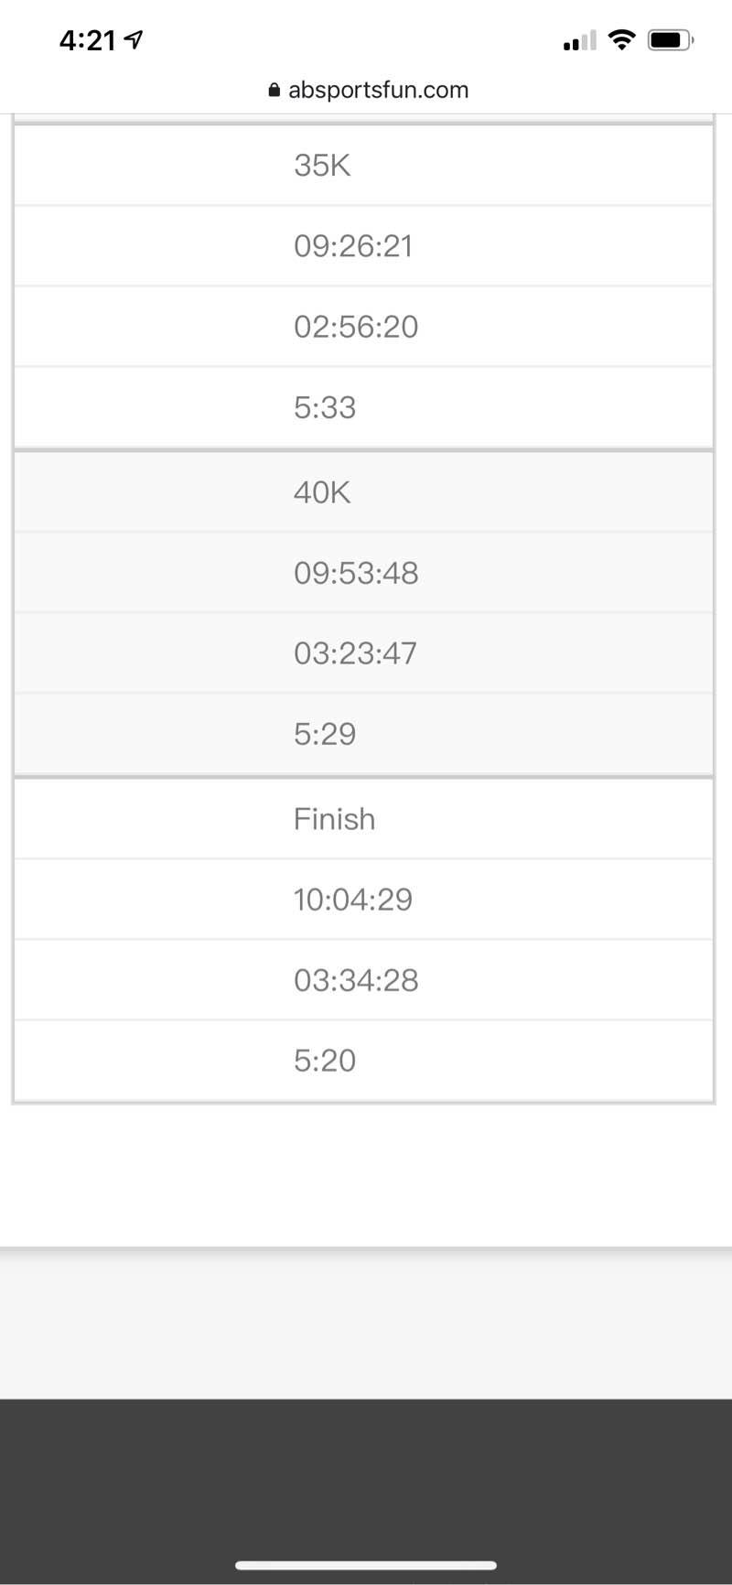Click the 09:26:21 clock time cell
The image size is (732, 1585).
click(353, 246)
